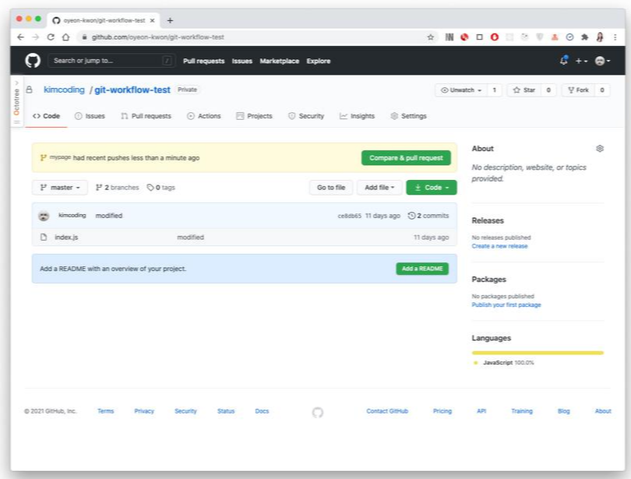Screen dimensions: 631x479
Task: Open a new browser tab with plus icon
Action: tap(170, 20)
